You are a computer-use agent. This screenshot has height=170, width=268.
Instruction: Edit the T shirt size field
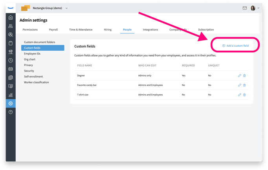(239, 95)
